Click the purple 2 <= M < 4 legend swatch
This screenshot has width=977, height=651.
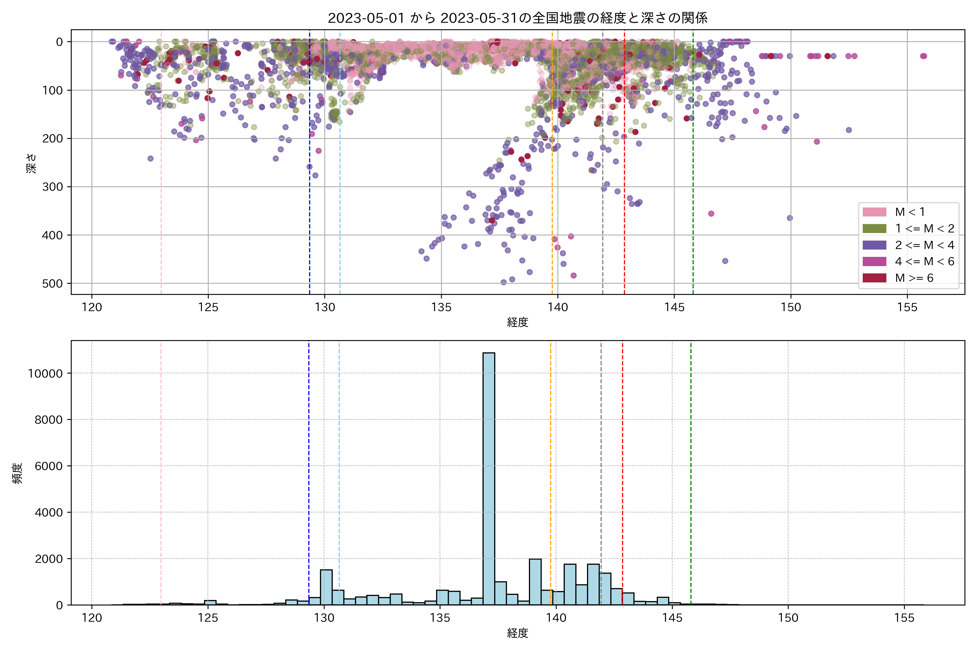pos(874,245)
